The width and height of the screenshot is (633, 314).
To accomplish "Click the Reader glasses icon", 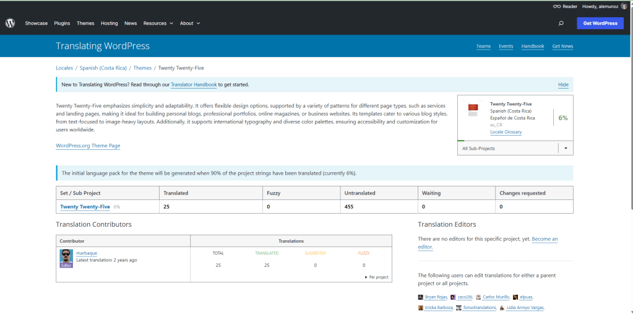I will [557, 6].
